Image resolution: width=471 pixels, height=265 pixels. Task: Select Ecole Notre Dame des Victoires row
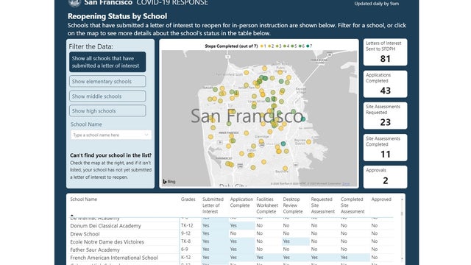[x=231, y=241]
